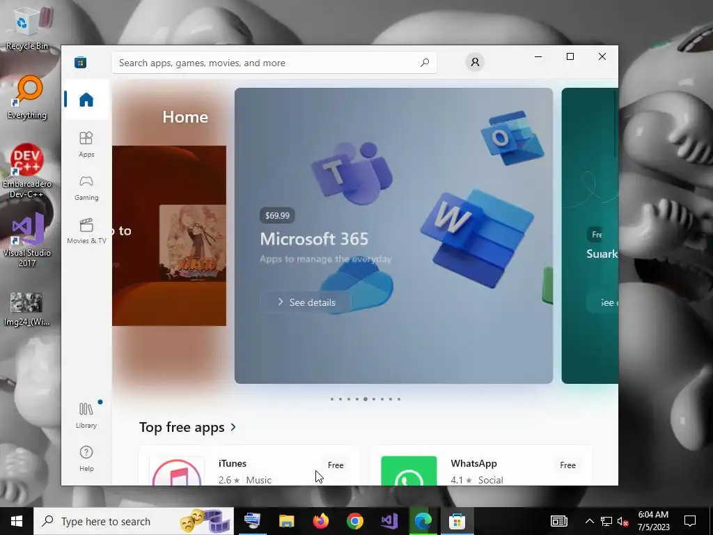Show hidden system tray icons
This screenshot has height=535, width=713.
coord(589,521)
